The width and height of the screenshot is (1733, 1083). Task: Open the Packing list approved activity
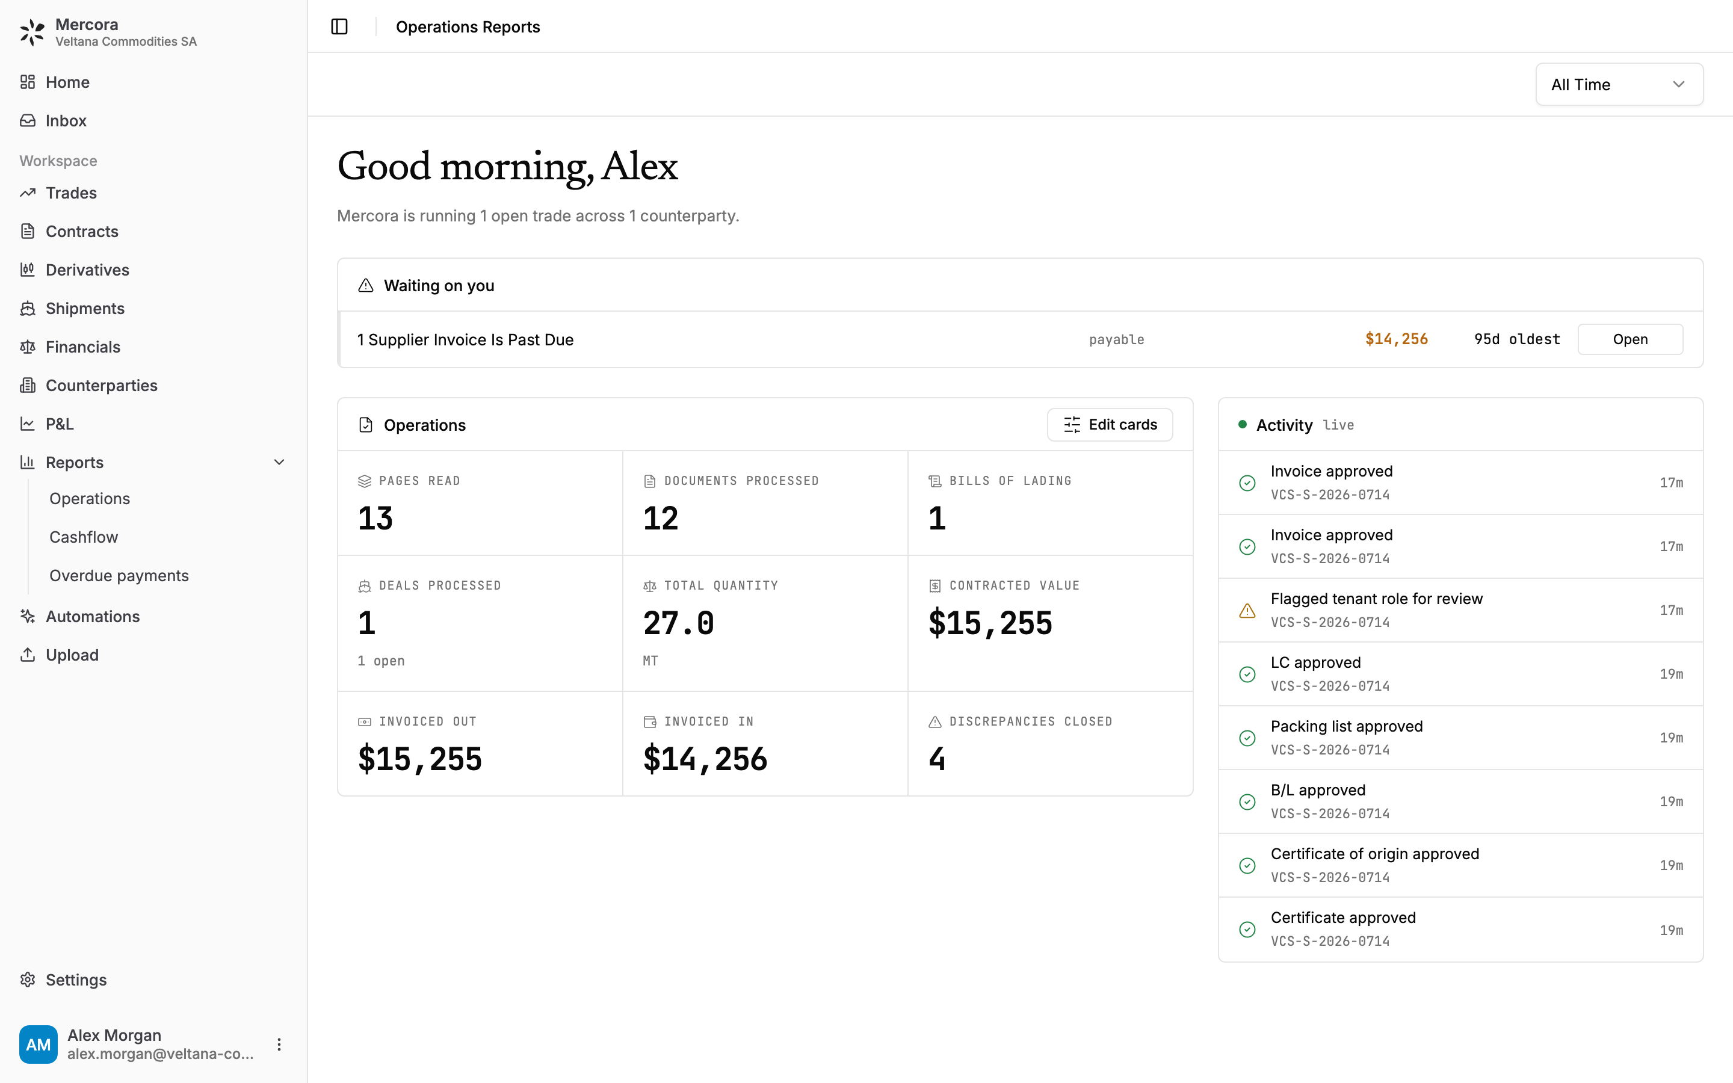pos(1460,738)
